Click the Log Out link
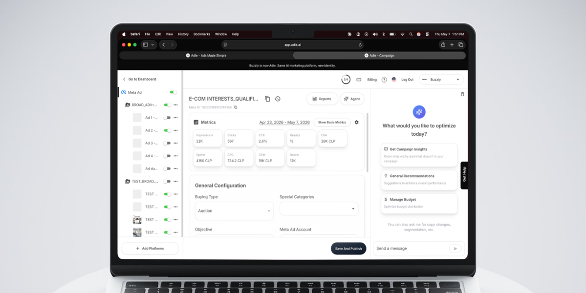Screen dimensions: 586x293 click(407, 80)
